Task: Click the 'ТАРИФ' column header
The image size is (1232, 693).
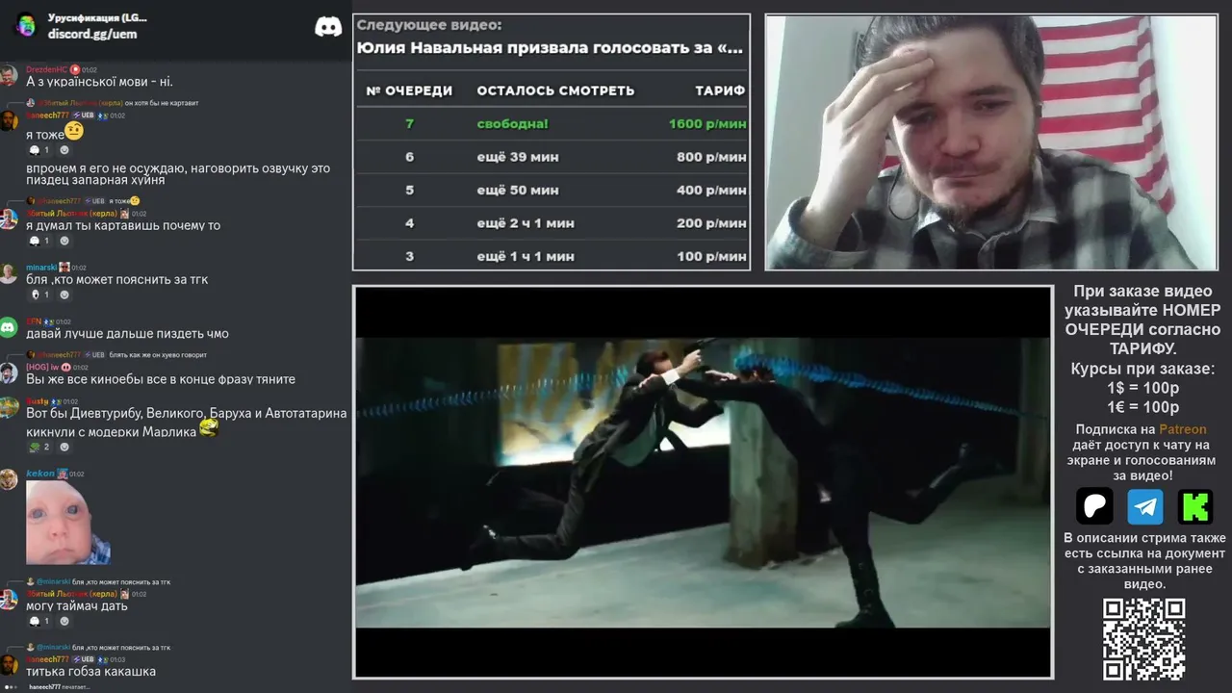Action: [721, 90]
